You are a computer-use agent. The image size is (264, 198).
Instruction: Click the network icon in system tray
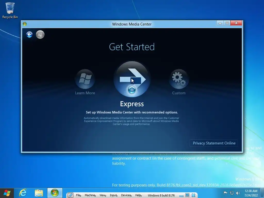pyautogui.click(x=232, y=193)
